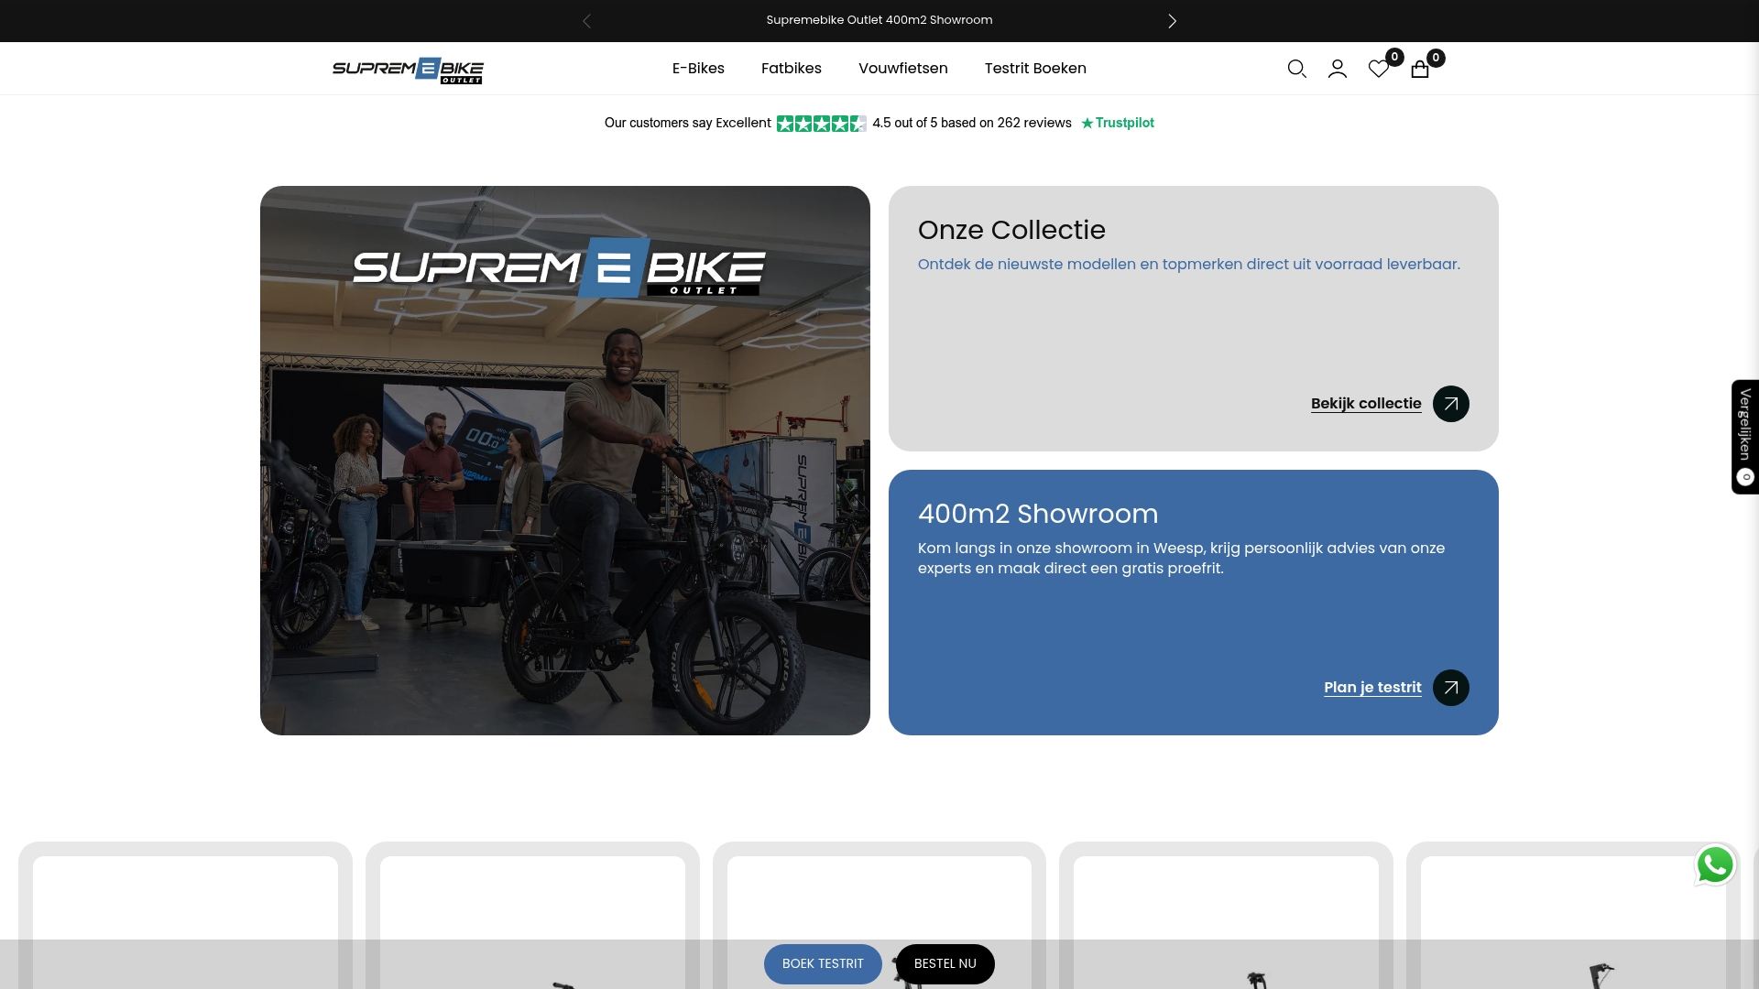Click the Onze Collectie heading
1759x989 pixels.
1011,230
